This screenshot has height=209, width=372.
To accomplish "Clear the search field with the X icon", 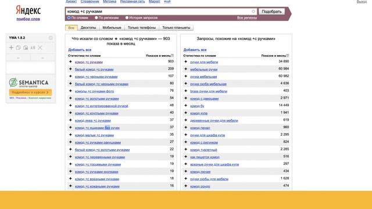I will point(253,12).
